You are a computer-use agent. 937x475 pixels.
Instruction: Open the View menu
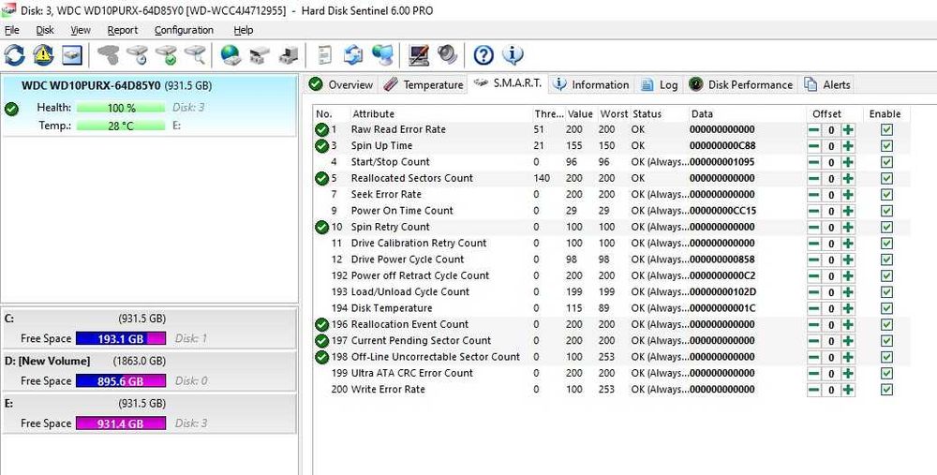click(81, 30)
